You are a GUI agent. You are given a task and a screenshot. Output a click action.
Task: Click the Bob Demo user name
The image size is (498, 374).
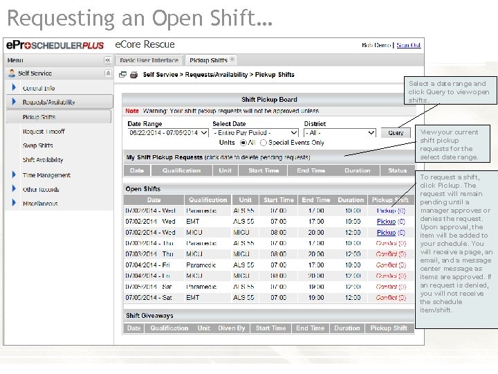(376, 45)
